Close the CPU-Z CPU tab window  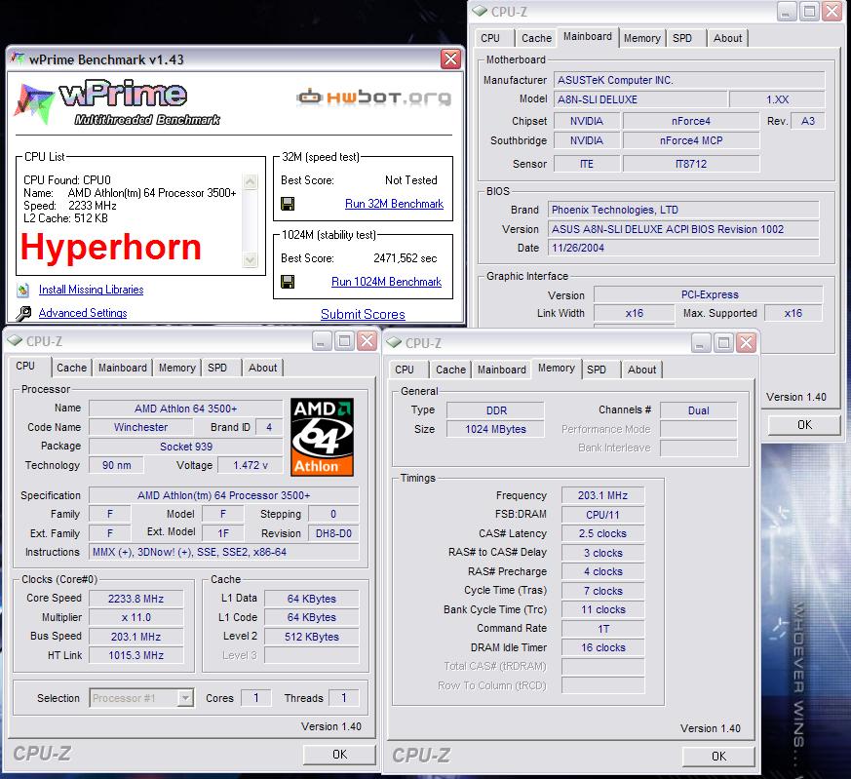(x=367, y=341)
